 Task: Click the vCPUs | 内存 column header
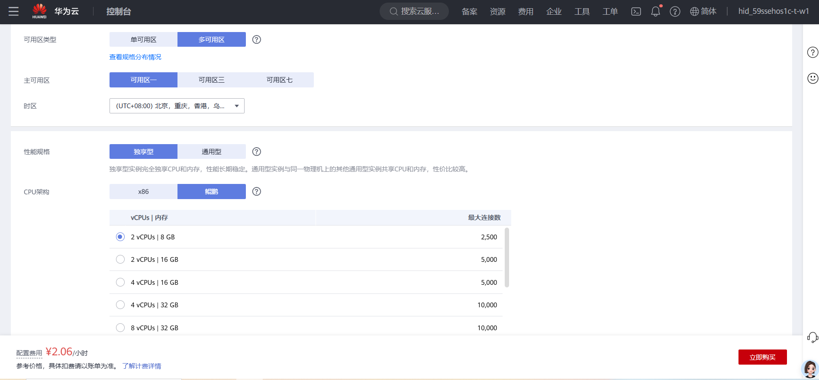[149, 218]
